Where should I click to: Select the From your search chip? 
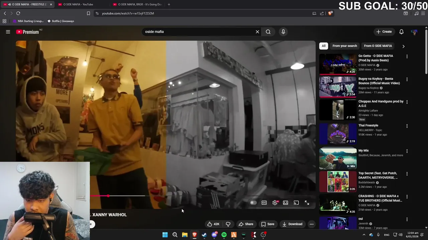(x=345, y=46)
